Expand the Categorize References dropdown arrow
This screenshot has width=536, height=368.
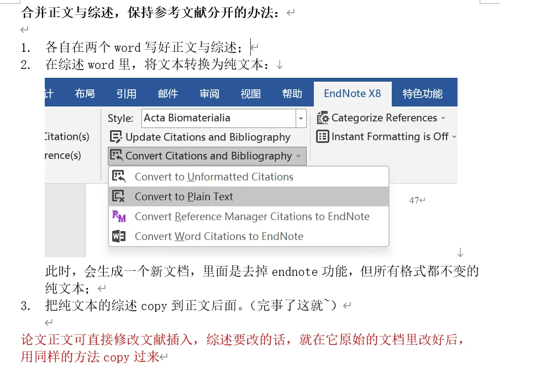point(443,118)
